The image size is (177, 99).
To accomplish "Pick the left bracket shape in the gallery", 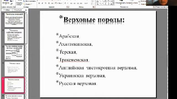I will pyautogui.click(x=106, y=4).
